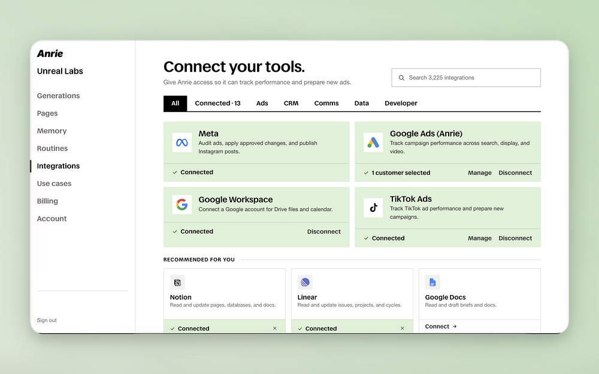The height and width of the screenshot is (374, 599).
Task: Click the Linear card title
Action: pos(307,297)
